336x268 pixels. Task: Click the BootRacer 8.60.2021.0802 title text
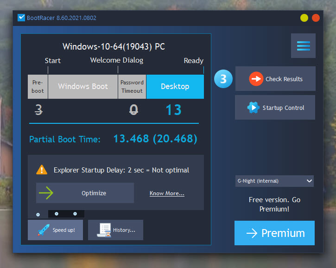[x=62, y=18]
